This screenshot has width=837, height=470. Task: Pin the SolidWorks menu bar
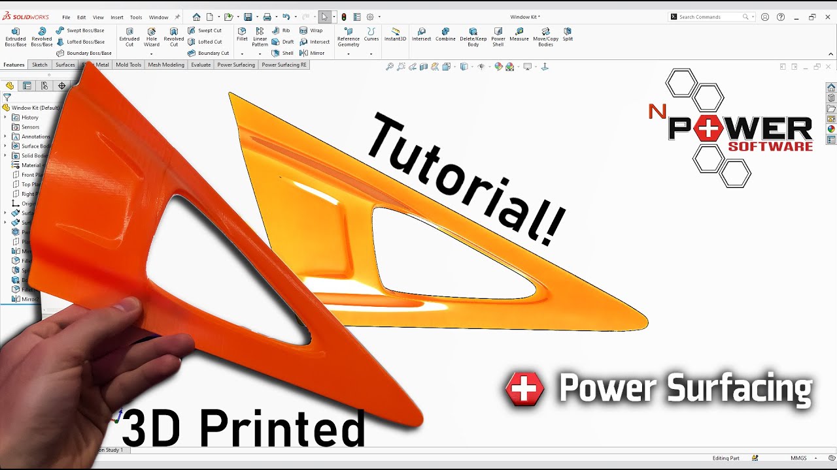click(177, 17)
